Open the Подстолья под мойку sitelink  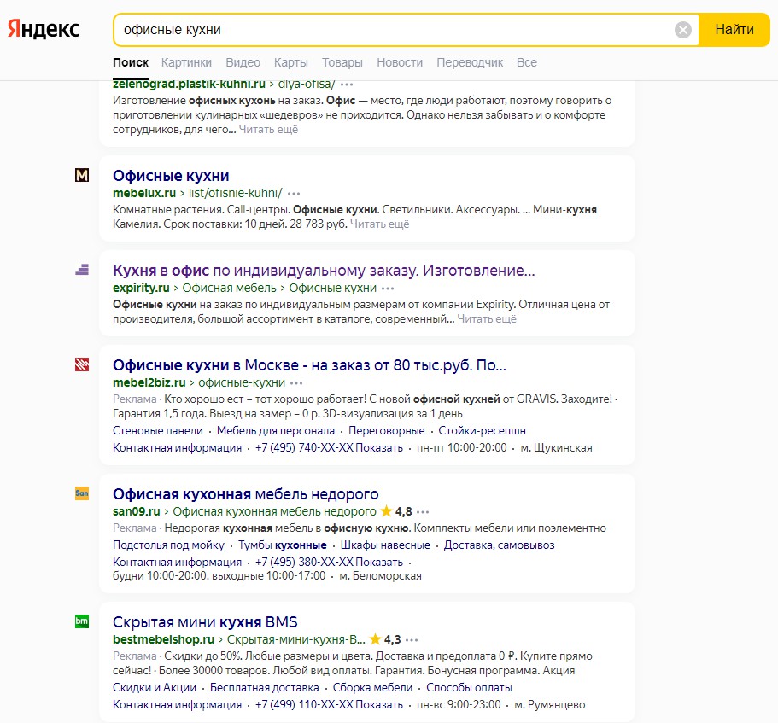click(169, 545)
